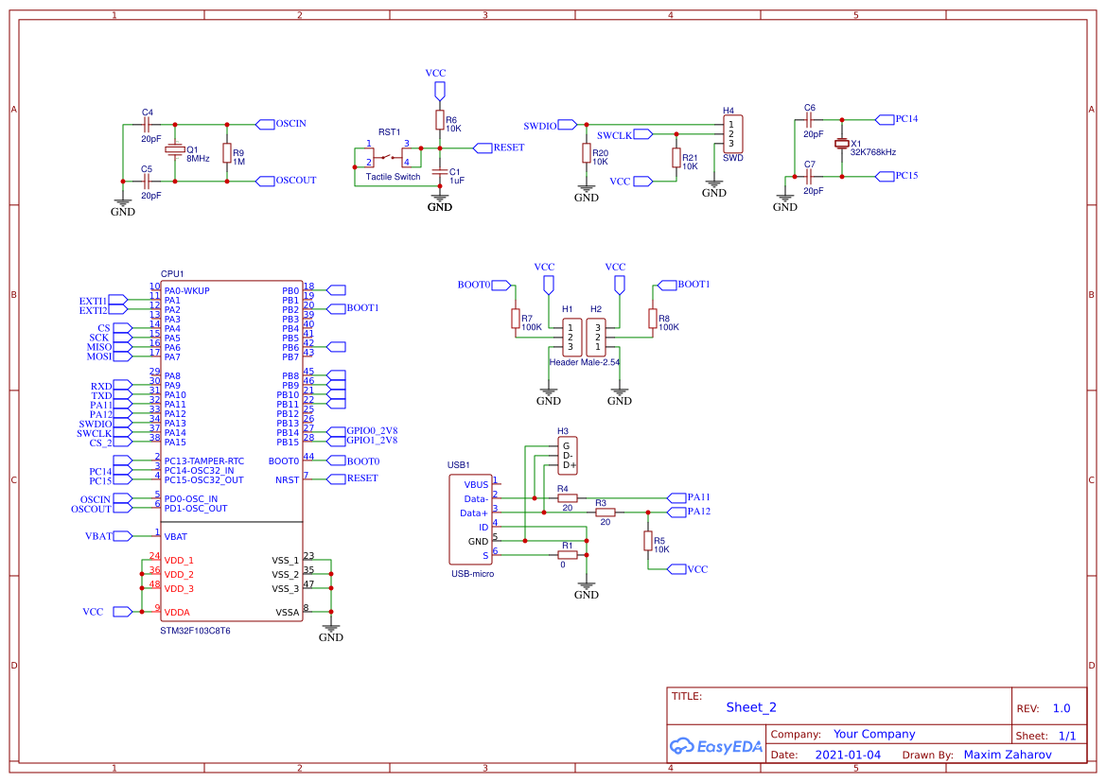Select the USB-micro connector USB1
This screenshot has width=1106, height=782.
coord(470,518)
